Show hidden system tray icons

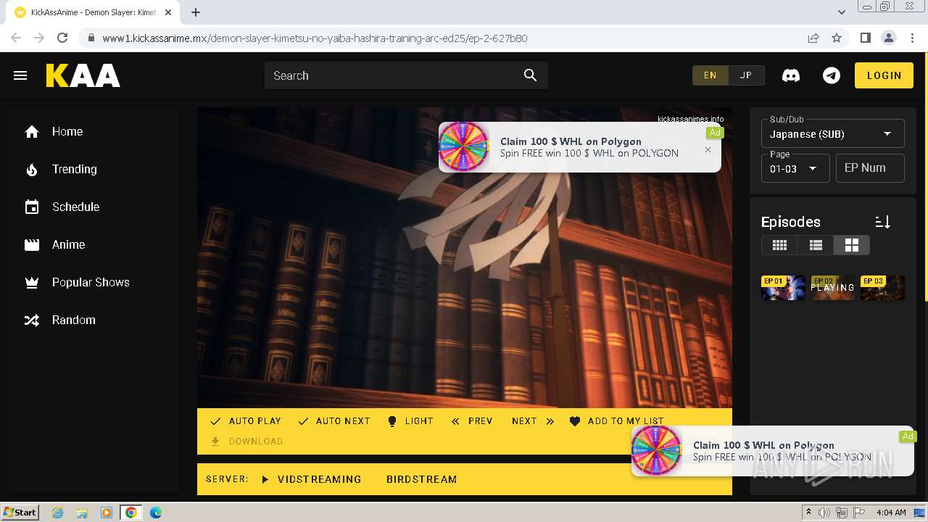point(808,512)
